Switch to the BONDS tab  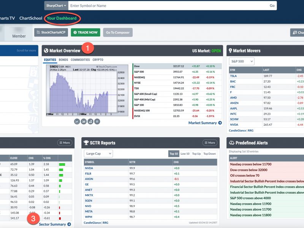[x=63, y=60]
